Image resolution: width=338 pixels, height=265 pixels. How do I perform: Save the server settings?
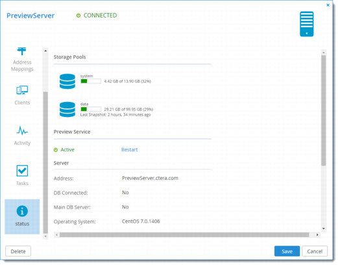pos(287,251)
